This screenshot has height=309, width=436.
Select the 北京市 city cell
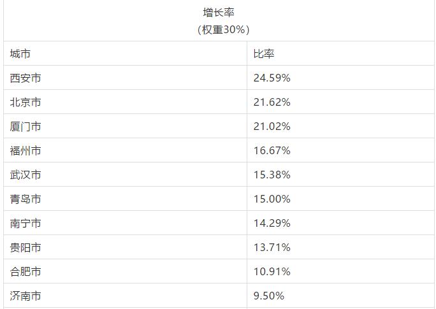[x=25, y=103]
